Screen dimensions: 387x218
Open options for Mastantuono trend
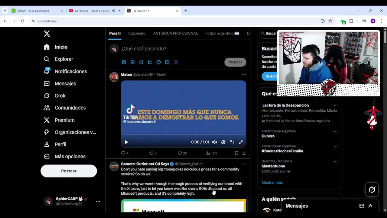click(x=336, y=162)
